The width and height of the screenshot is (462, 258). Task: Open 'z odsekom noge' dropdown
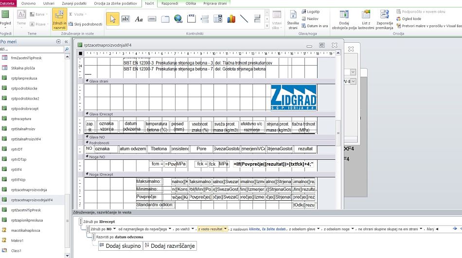point(353,229)
